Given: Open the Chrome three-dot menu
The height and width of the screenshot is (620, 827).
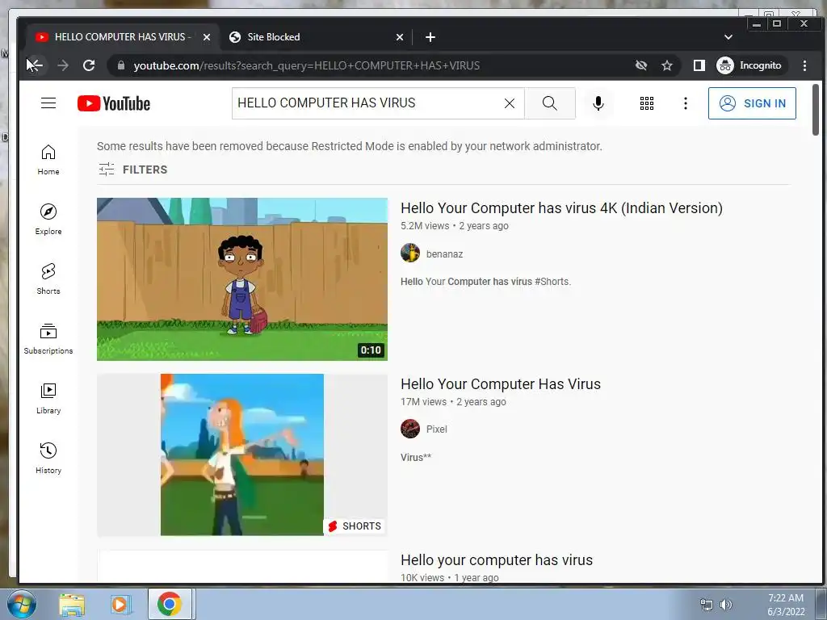Looking at the screenshot, I should (x=805, y=65).
